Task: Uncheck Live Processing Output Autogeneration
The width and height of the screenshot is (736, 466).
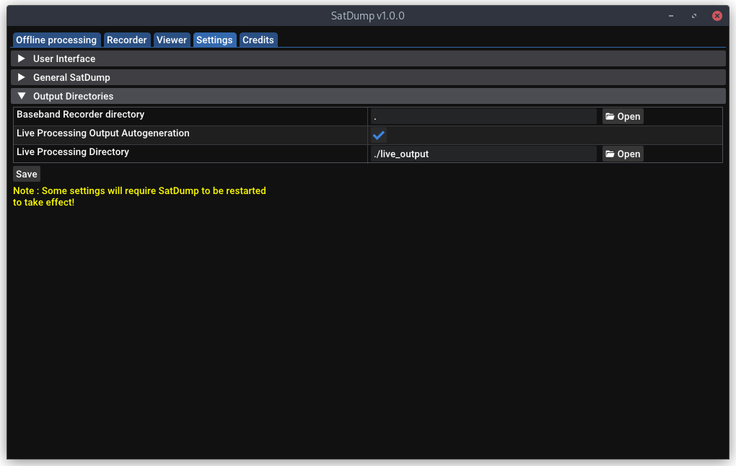Action: click(379, 135)
